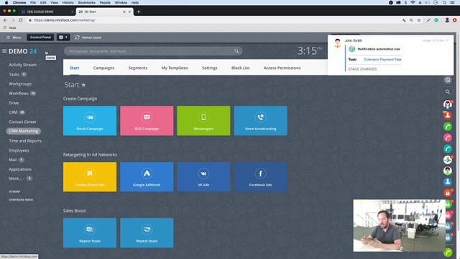Open the Chrome History menu
Image resolution: width=460 pixels, height=259 pixels.
click(68, 3)
